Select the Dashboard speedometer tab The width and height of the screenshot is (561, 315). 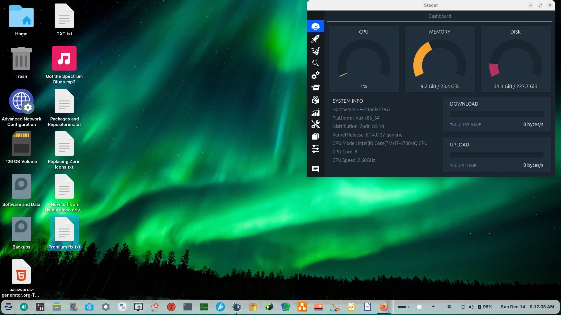click(315, 26)
